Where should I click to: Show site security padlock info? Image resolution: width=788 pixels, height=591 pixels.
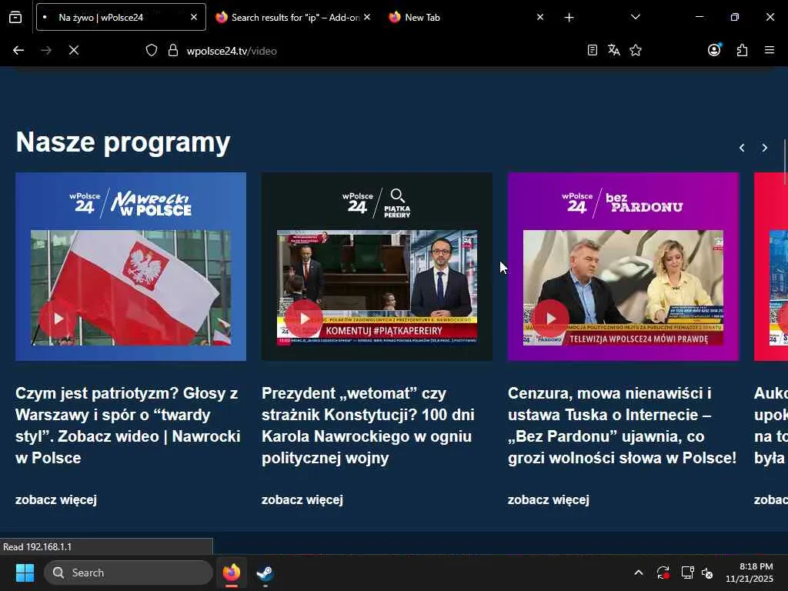coord(173,50)
